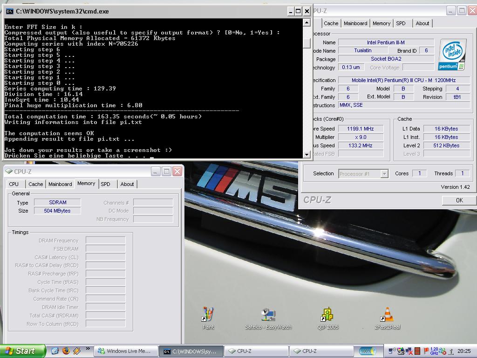Click 'Total computation time : 163.35 seconds' line
477x358 pixels.
click(x=103, y=117)
